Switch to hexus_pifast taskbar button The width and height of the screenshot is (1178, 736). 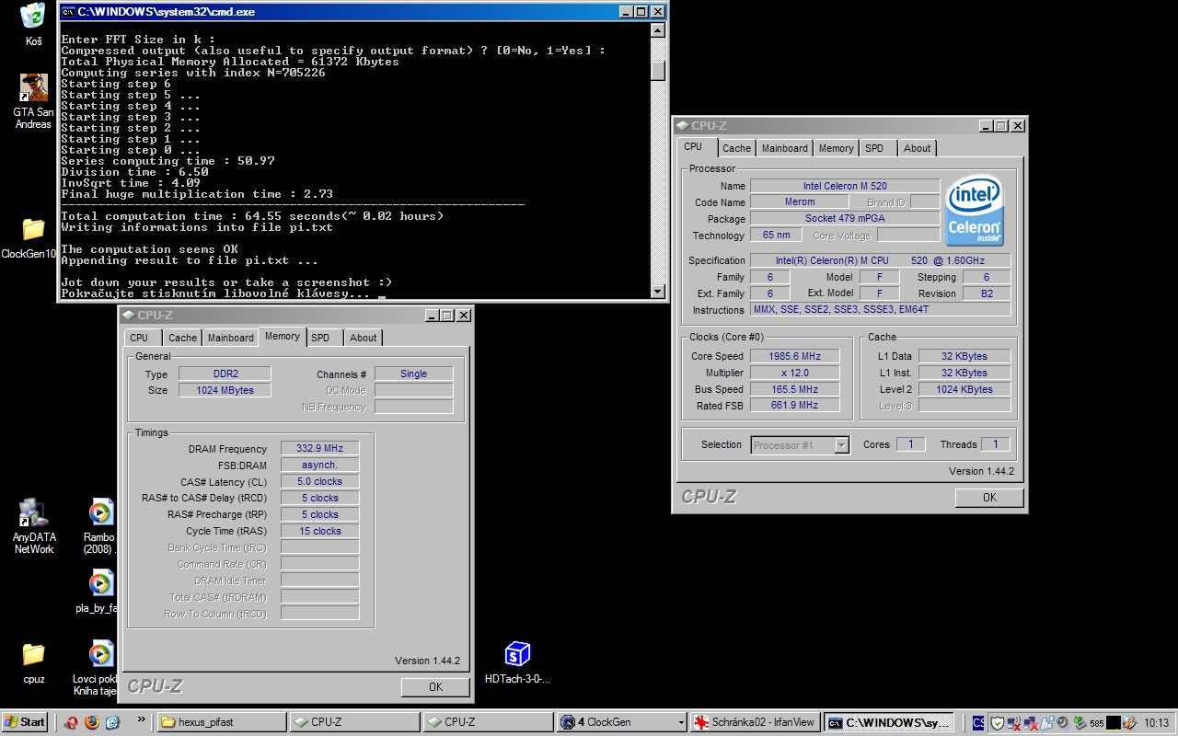pyautogui.click(x=220, y=722)
